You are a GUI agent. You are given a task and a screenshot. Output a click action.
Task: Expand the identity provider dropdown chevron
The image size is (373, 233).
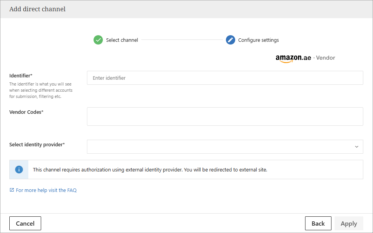356,147
